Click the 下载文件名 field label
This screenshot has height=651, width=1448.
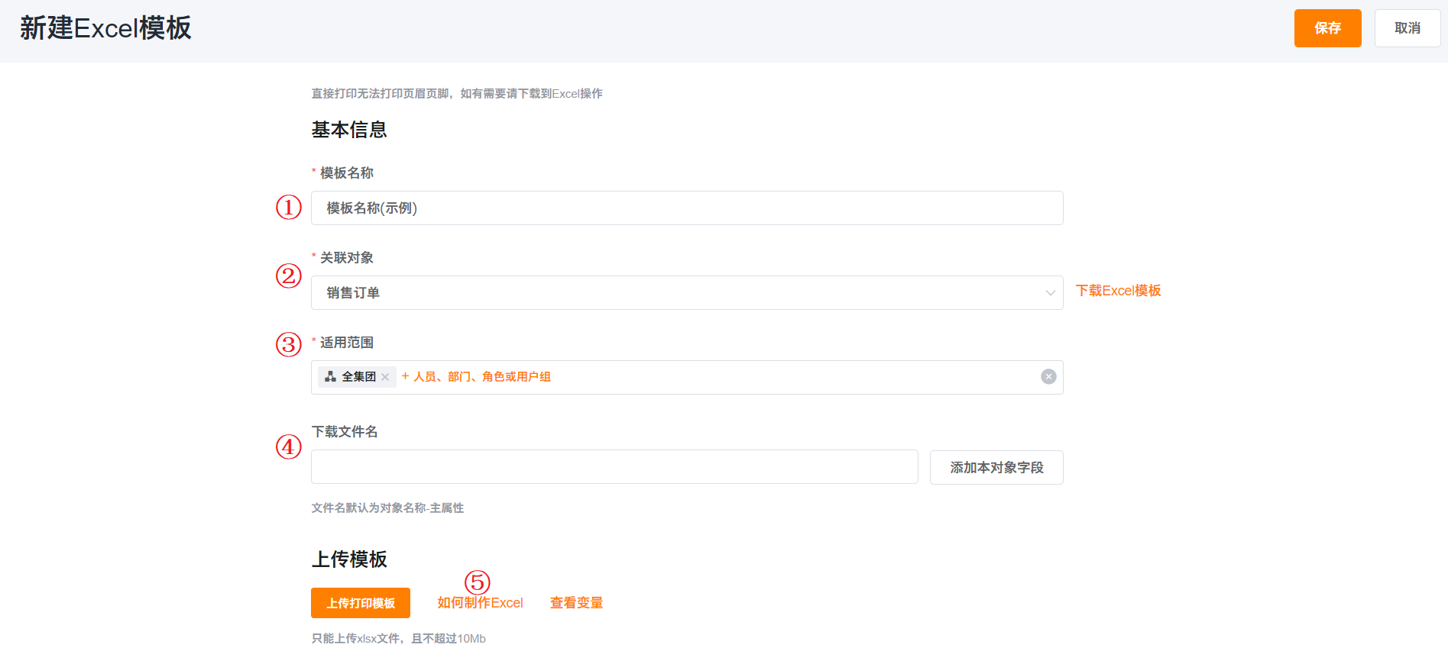click(345, 432)
